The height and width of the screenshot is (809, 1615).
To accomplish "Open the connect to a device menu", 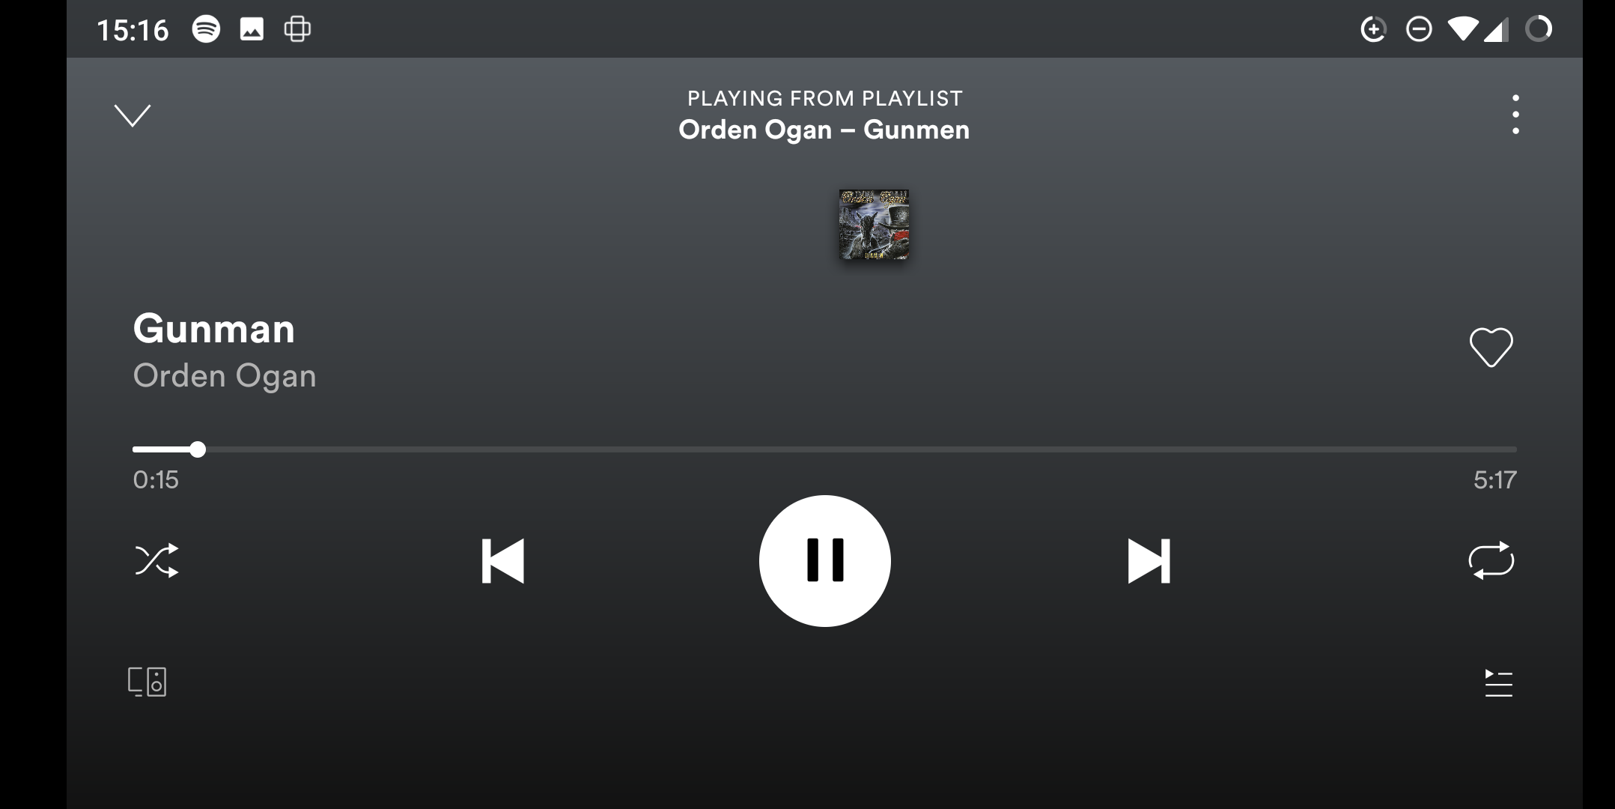I will pos(147,682).
